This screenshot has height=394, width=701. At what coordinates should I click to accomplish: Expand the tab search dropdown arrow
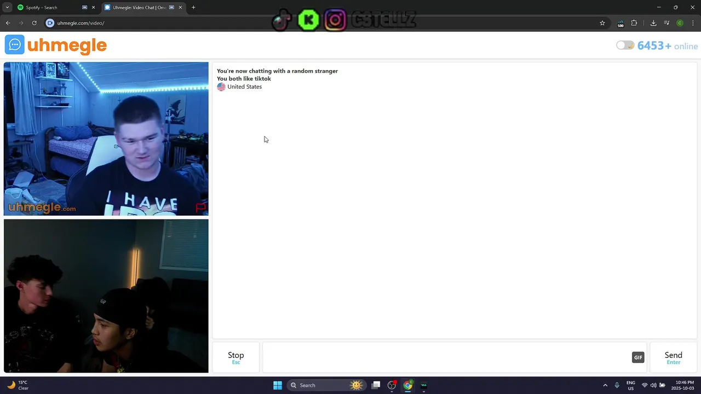click(x=7, y=8)
